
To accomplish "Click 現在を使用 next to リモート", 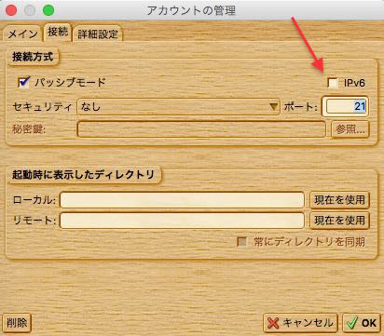I will point(339,221).
